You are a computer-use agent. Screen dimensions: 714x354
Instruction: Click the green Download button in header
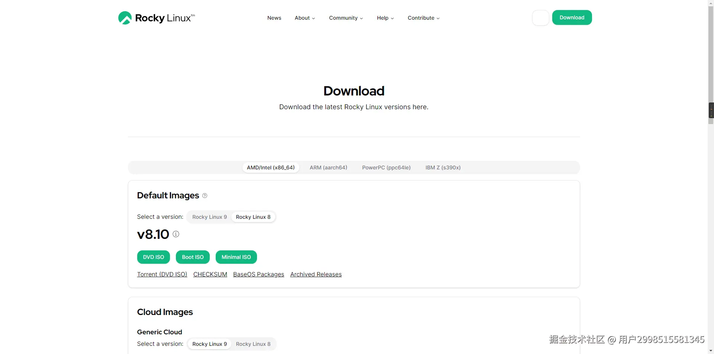point(572,17)
